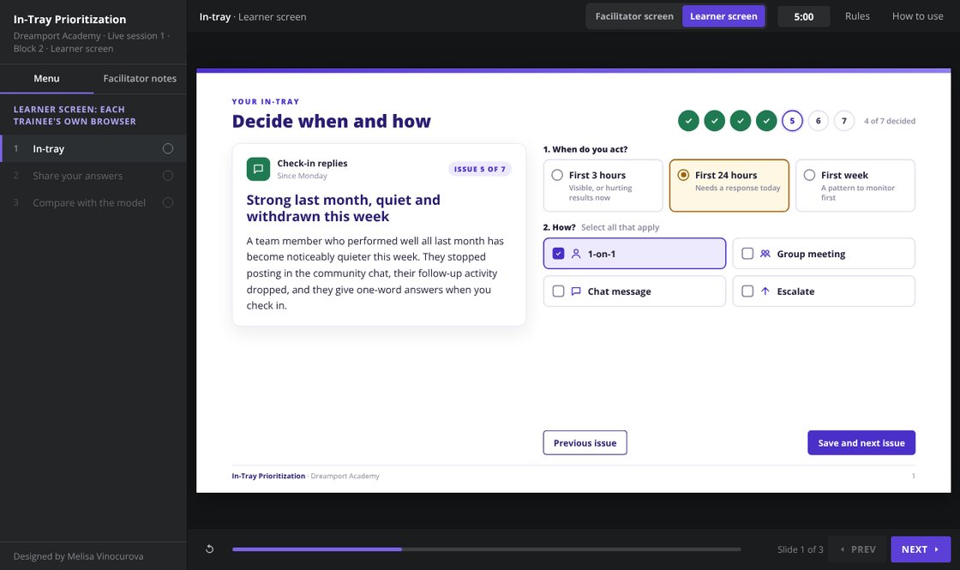This screenshot has width=960, height=570.
Task: Click the NEXT slide button
Action: (x=921, y=549)
